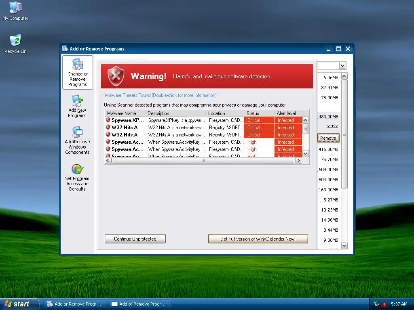
Task: Click the red warning shield icon
Action: [x=116, y=76]
